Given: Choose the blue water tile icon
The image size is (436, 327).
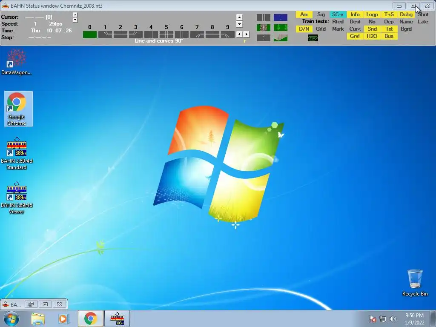Looking at the screenshot, I should pos(281,17).
